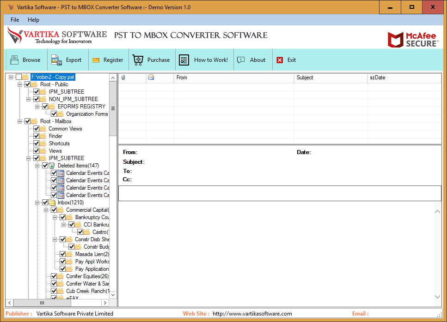
Task: Click the Finder folder icon
Action: pos(43,136)
